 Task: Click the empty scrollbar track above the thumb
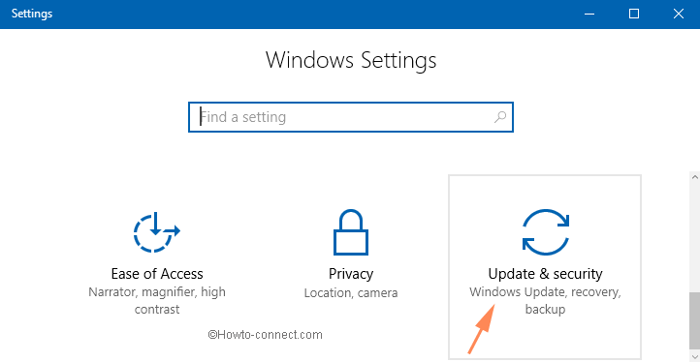[694, 237]
